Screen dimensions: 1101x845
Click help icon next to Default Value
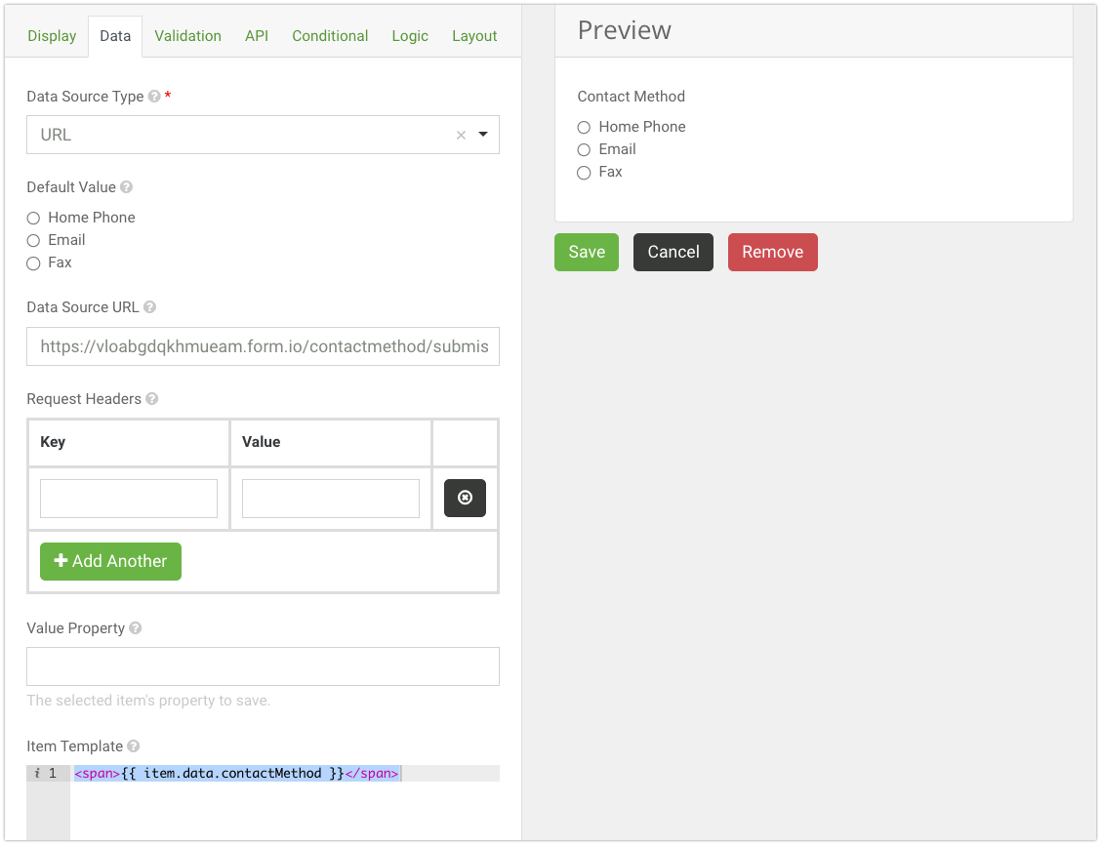pos(126,187)
